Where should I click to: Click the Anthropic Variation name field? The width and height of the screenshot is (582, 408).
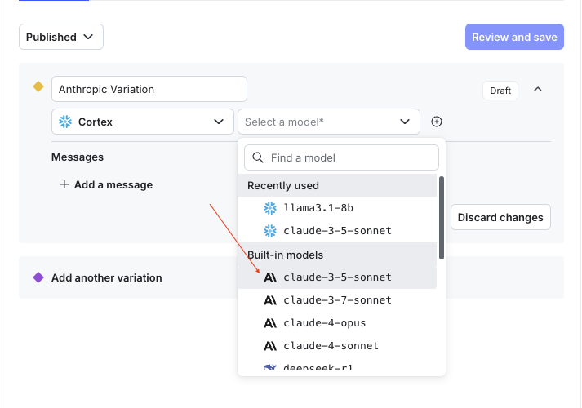point(149,89)
